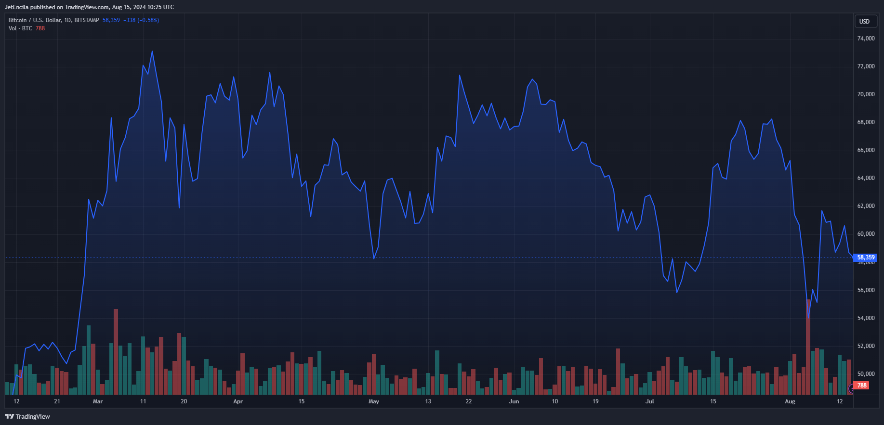Click the purple lightning event marker icon
This screenshot has height=425, width=884.
tap(851, 389)
